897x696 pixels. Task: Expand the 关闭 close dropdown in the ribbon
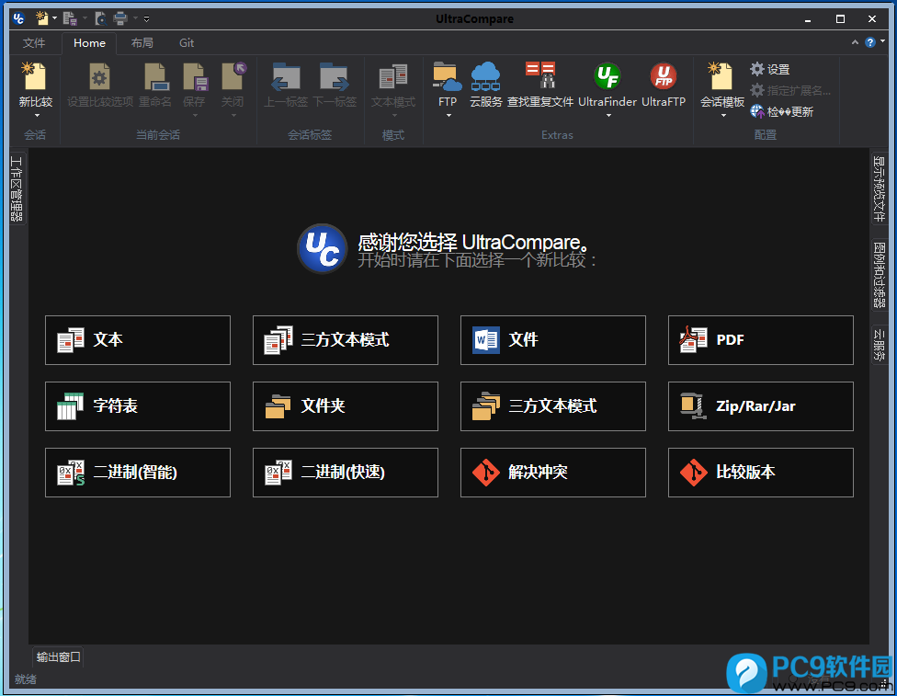click(x=233, y=116)
